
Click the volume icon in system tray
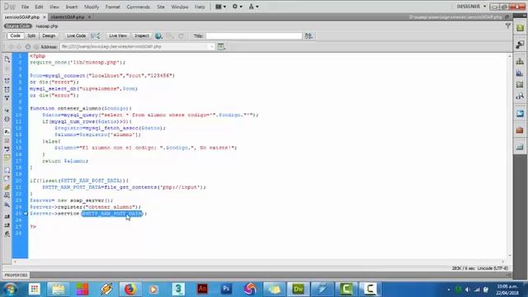[468, 290]
